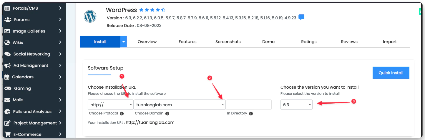Click the WordPress logo icon

[90, 16]
